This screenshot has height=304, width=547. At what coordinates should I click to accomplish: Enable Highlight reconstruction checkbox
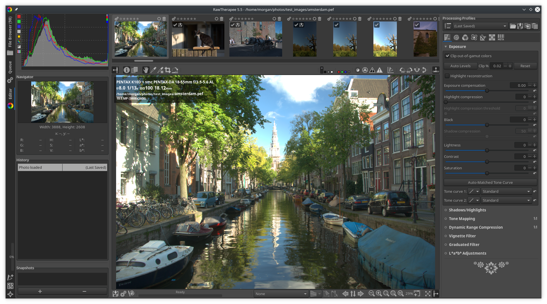[447, 76]
